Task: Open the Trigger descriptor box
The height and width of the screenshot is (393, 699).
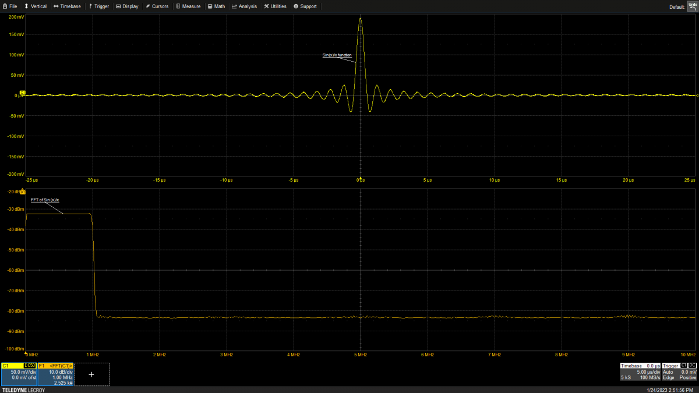Action: [680, 372]
